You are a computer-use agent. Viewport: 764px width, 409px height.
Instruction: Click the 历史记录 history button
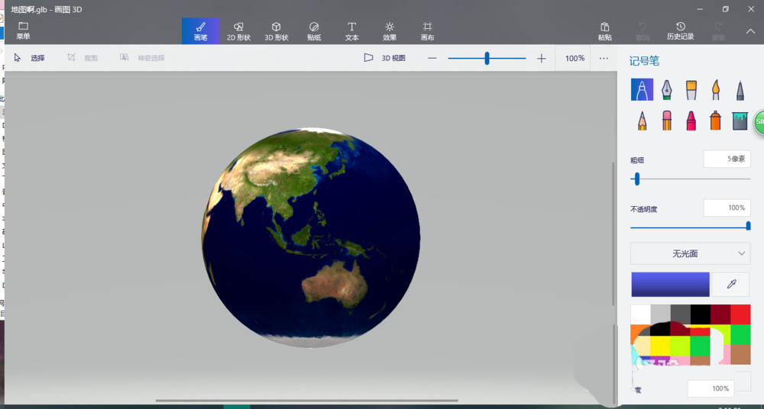pyautogui.click(x=680, y=31)
